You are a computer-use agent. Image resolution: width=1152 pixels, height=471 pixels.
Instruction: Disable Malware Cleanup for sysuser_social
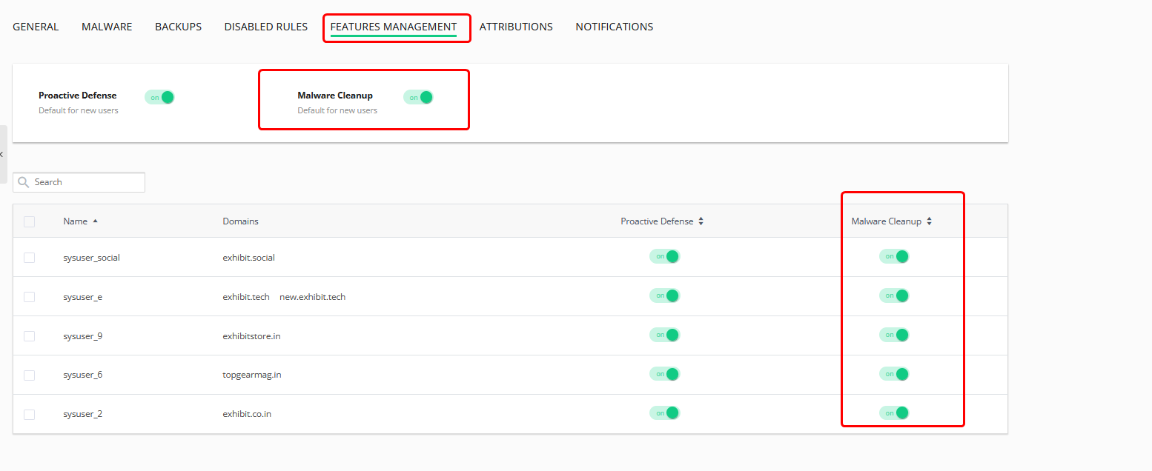click(894, 256)
